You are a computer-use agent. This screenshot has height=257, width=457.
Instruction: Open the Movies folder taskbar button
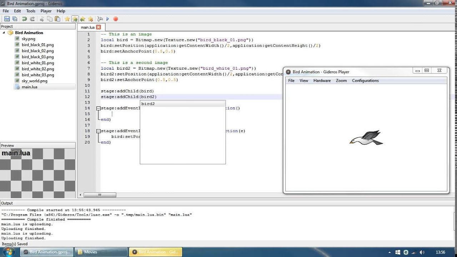click(x=101, y=252)
